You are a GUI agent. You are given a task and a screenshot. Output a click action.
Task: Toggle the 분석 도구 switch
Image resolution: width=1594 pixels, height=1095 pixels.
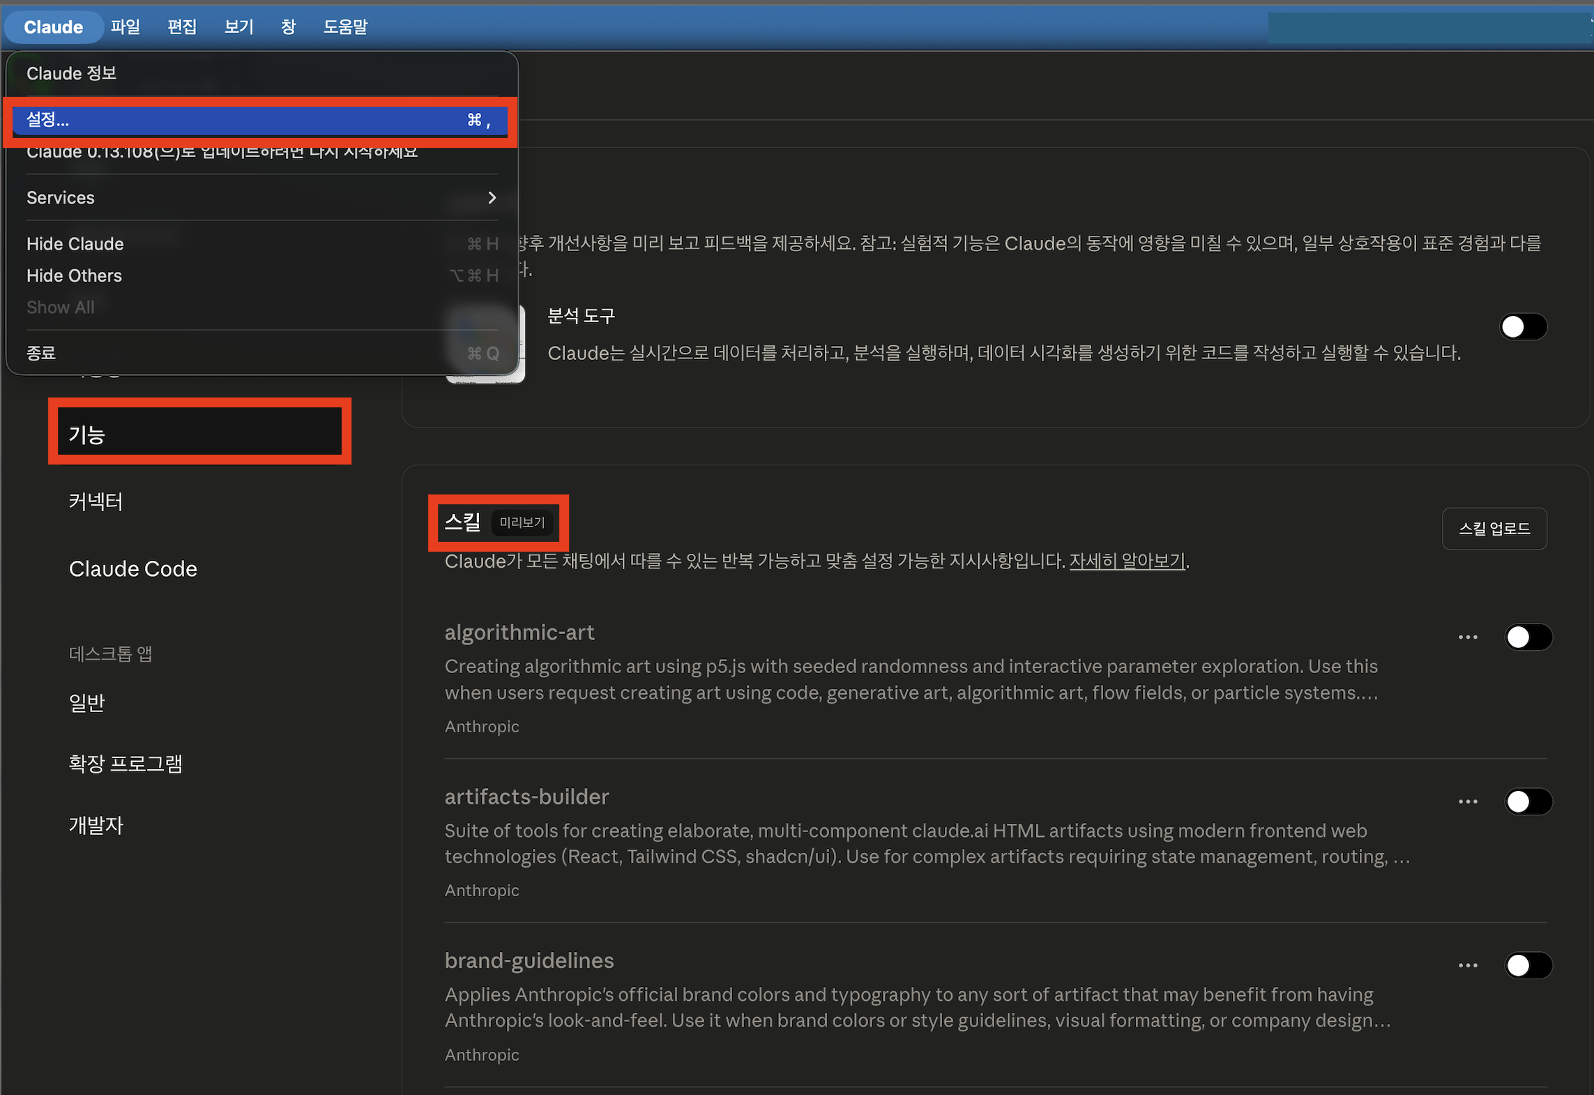click(1523, 326)
